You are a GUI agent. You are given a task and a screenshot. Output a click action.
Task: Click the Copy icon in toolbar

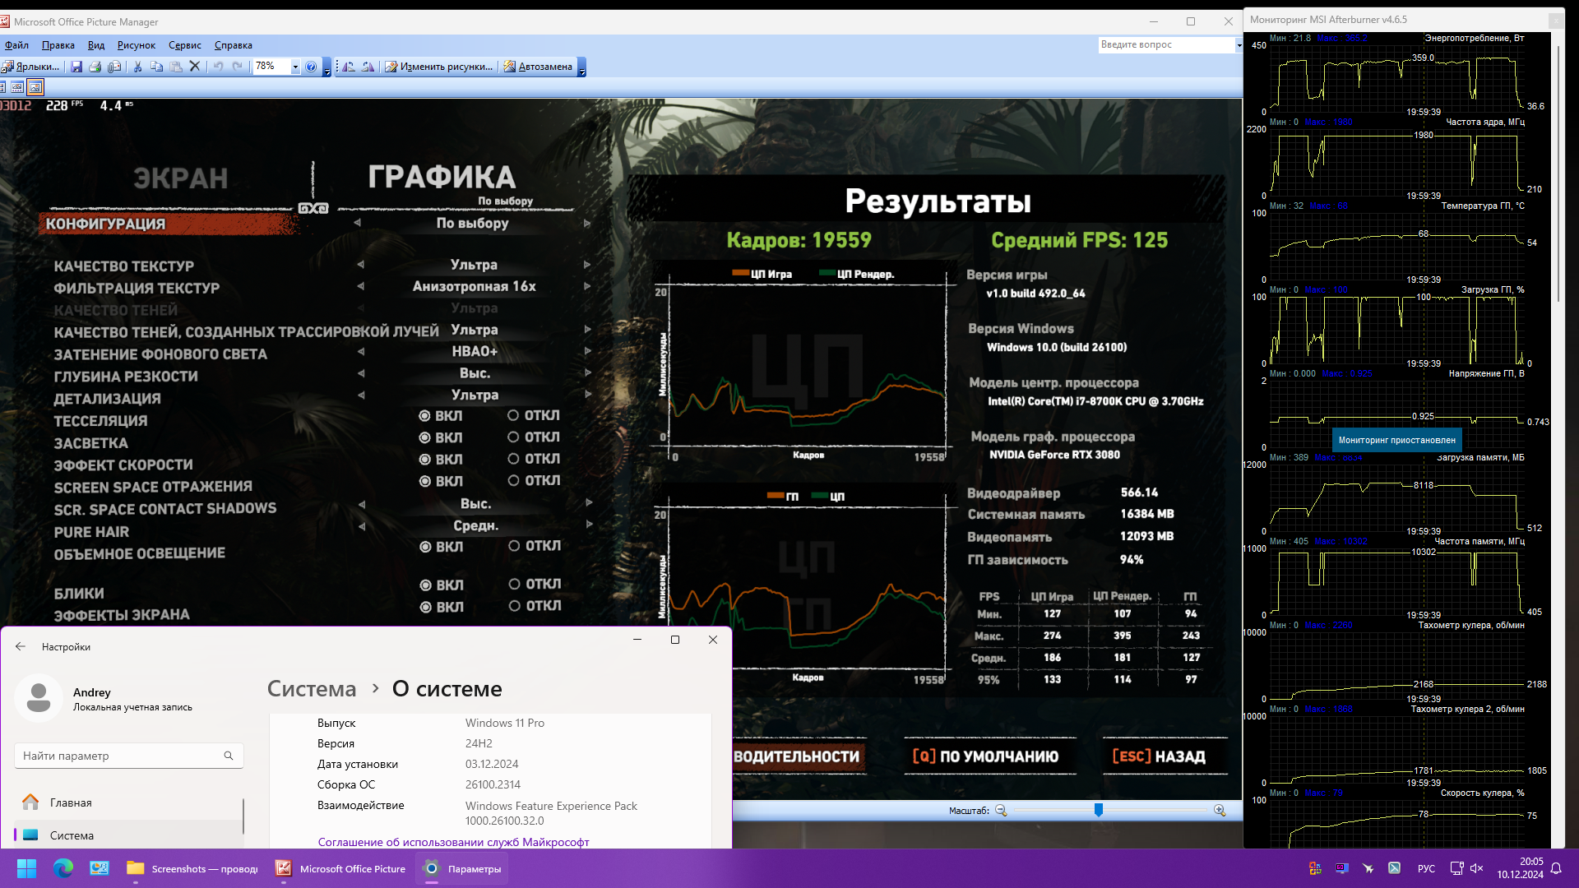(x=156, y=67)
